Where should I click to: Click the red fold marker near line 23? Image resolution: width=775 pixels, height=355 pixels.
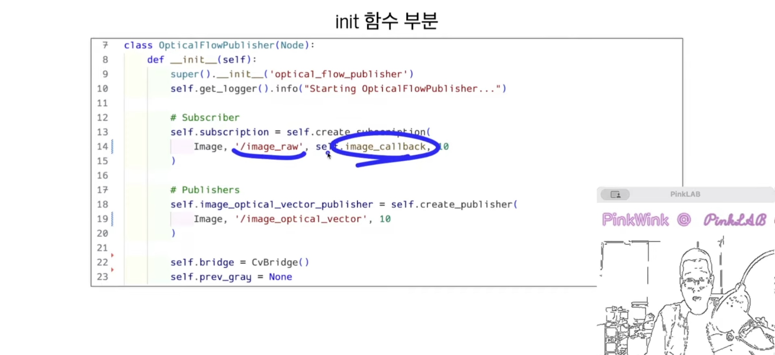tap(112, 270)
